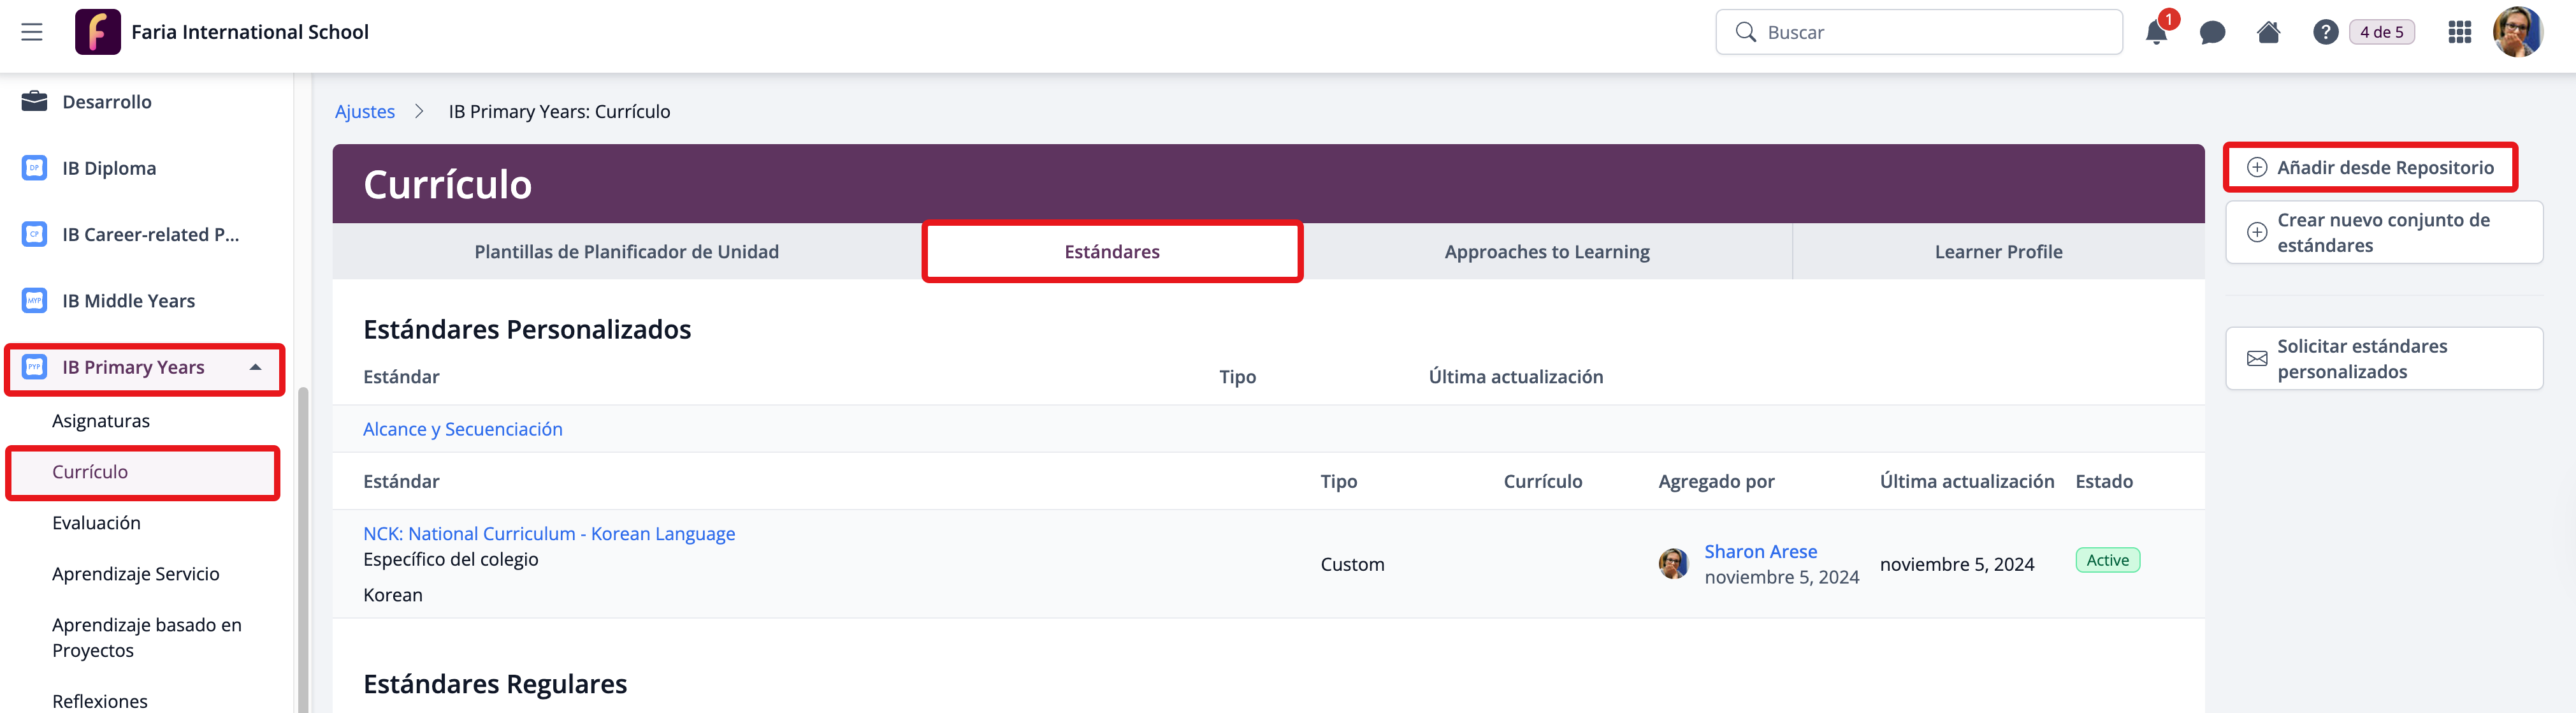Image resolution: width=2576 pixels, height=713 pixels.
Task: Switch to Approaches to Learning tab
Action: click(x=1546, y=252)
